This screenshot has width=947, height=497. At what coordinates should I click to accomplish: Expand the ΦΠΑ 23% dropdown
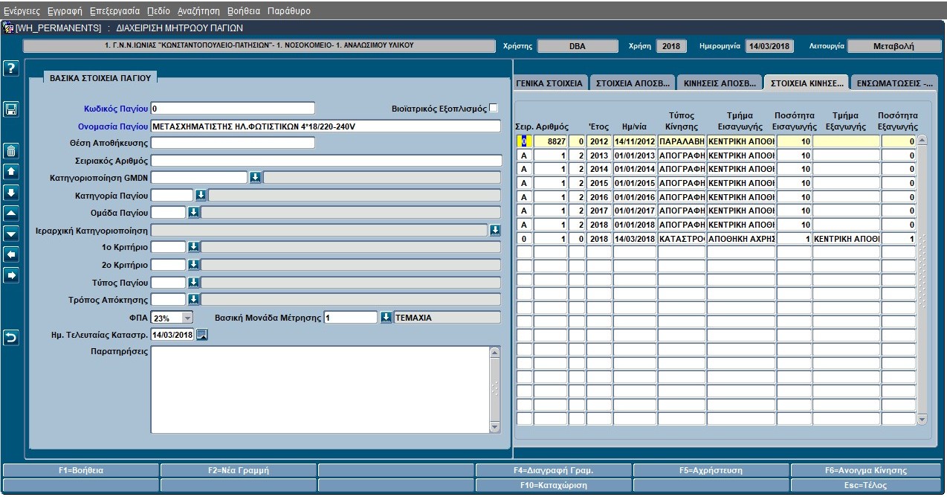pyautogui.click(x=187, y=318)
